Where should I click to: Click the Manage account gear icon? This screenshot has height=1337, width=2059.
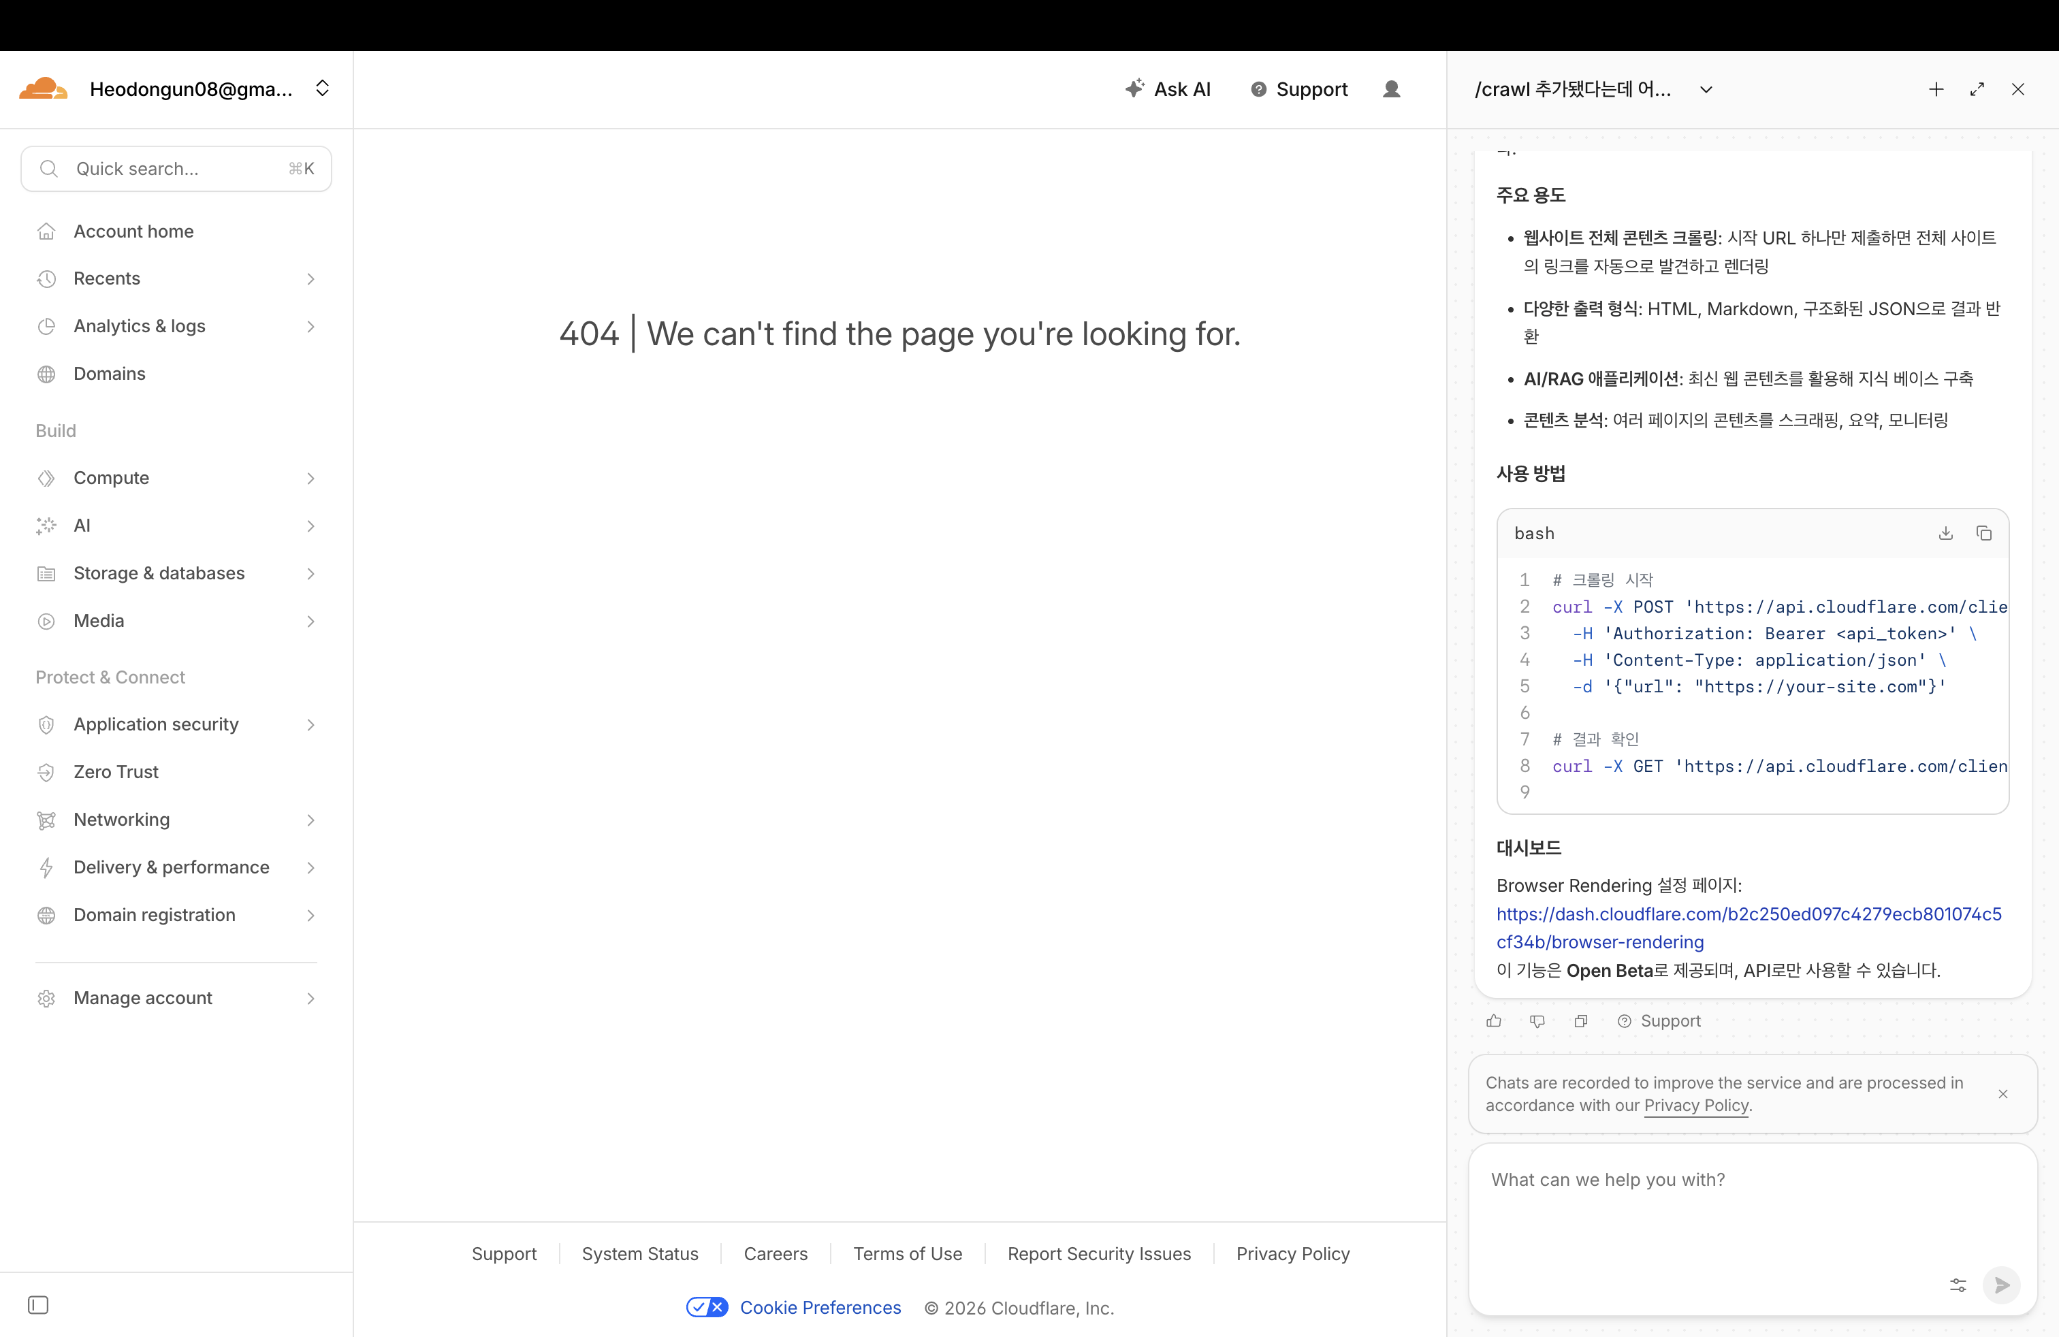point(47,998)
